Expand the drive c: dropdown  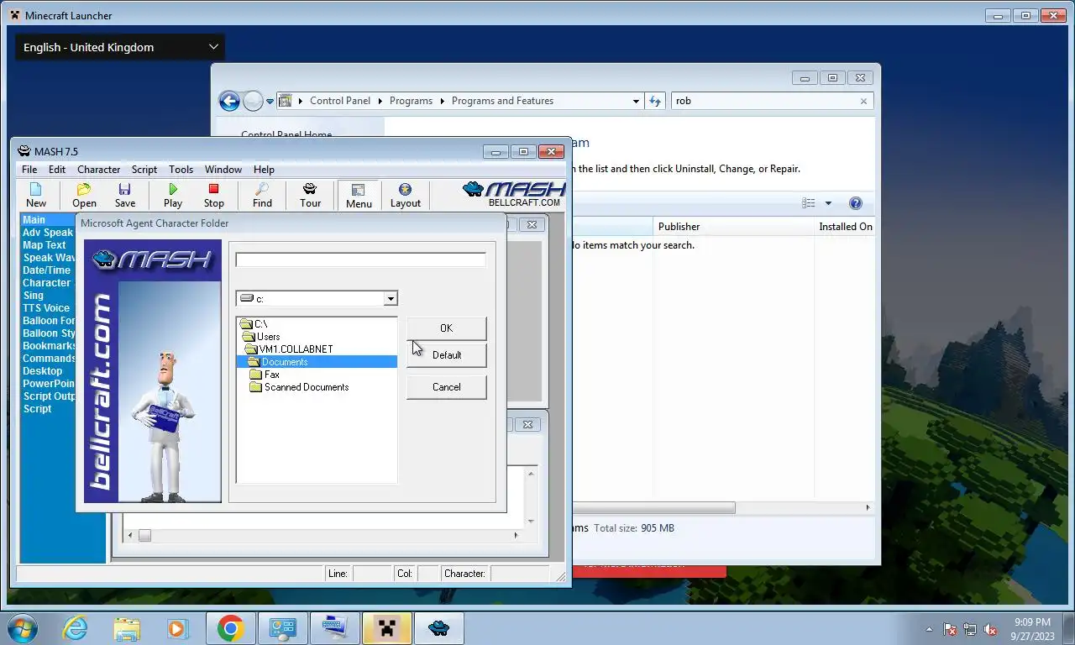391,298
